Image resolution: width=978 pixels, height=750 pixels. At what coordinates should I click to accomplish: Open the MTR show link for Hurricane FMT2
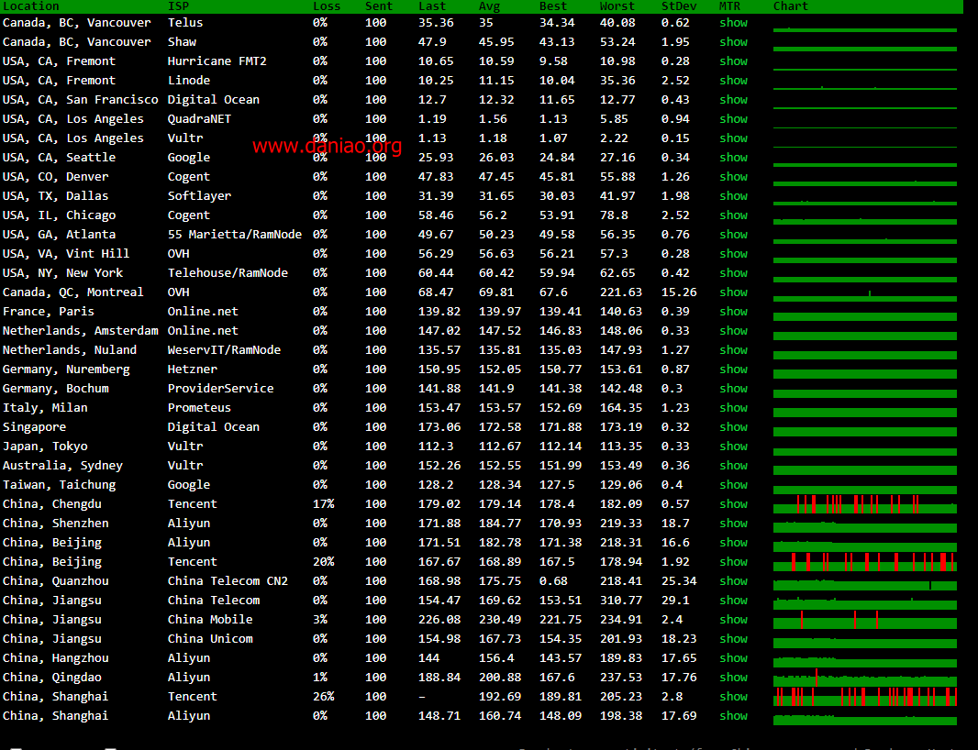(x=733, y=61)
